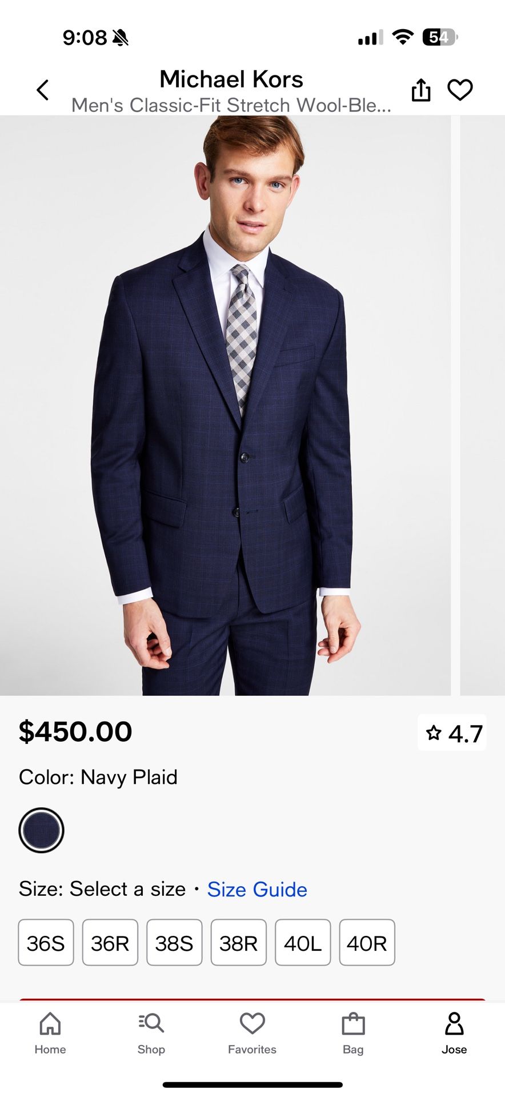The image size is (505, 1097).
Task: Open the Shop search section
Action: coord(151,1033)
